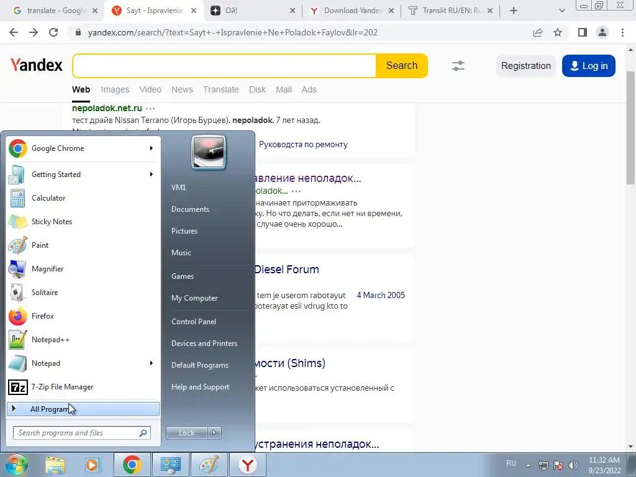This screenshot has width=636, height=477.
Task: Open Devices and Printers
Action: [204, 343]
